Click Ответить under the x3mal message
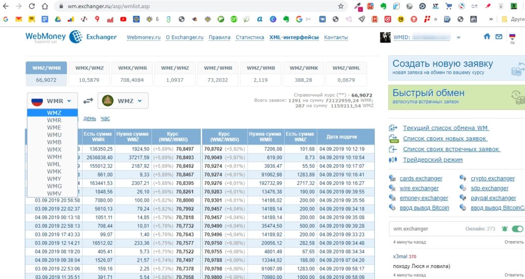The height and width of the screenshot is (279, 525). pos(514,275)
